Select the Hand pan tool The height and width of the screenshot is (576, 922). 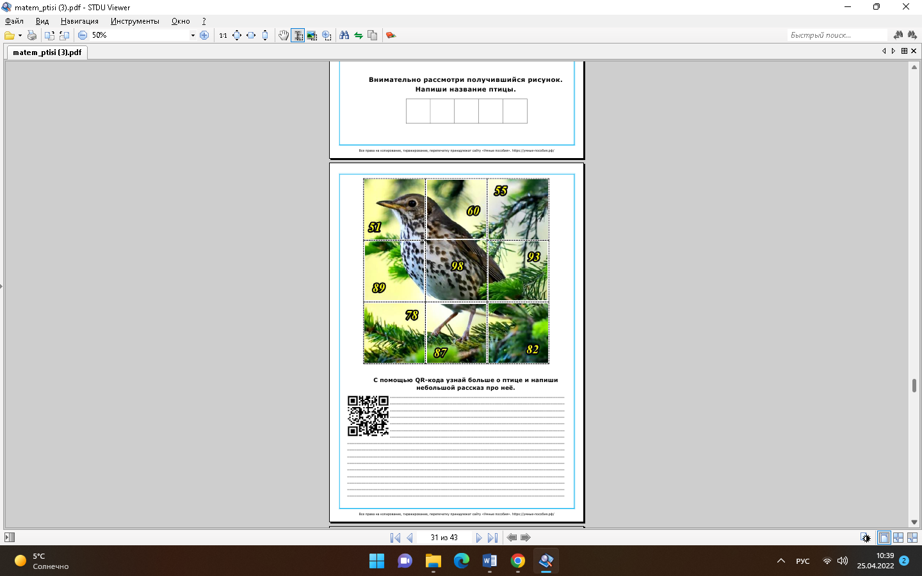283,35
